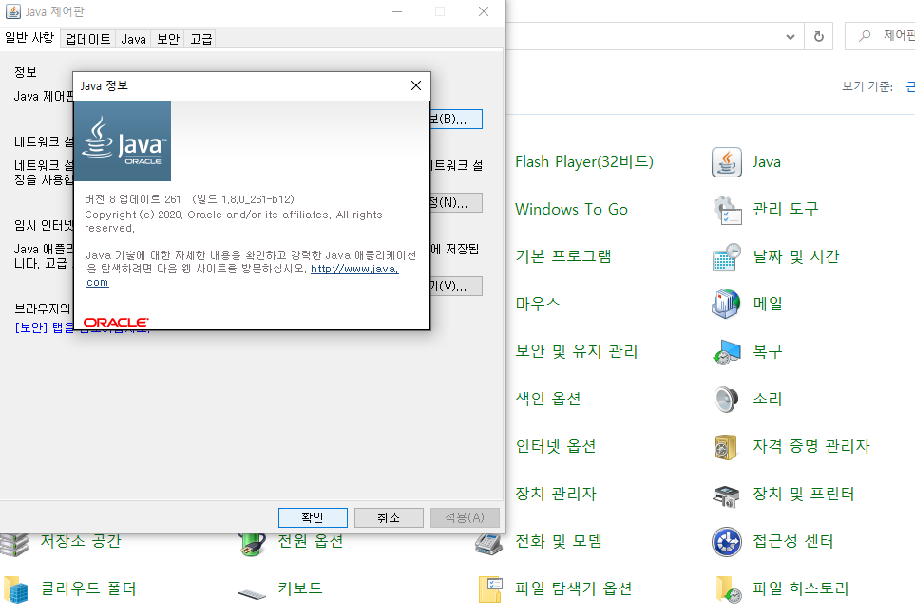
Task: Open the 파일 히스토리 icon
Action: click(728, 589)
